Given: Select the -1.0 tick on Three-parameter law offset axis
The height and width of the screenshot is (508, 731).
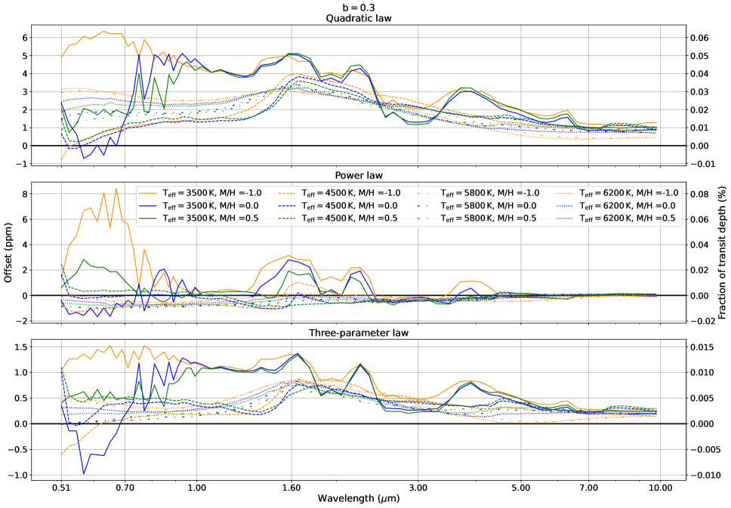Looking at the screenshot, I should 19,475.
